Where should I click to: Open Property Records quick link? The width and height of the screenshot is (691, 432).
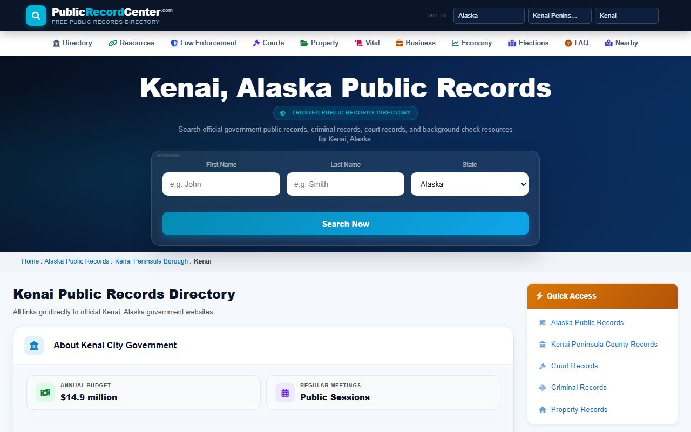point(579,409)
